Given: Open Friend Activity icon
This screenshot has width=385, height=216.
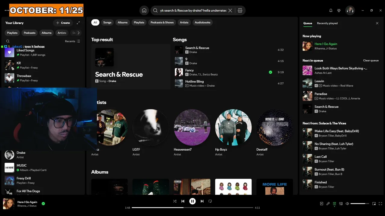Looking at the screenshot, I should 339,10.
